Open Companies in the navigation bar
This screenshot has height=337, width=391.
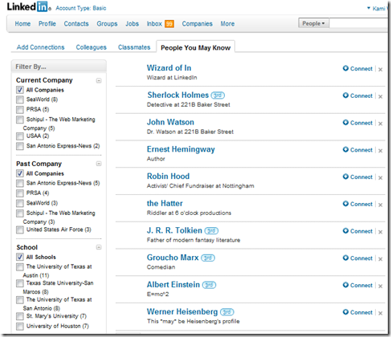[198, 24]
